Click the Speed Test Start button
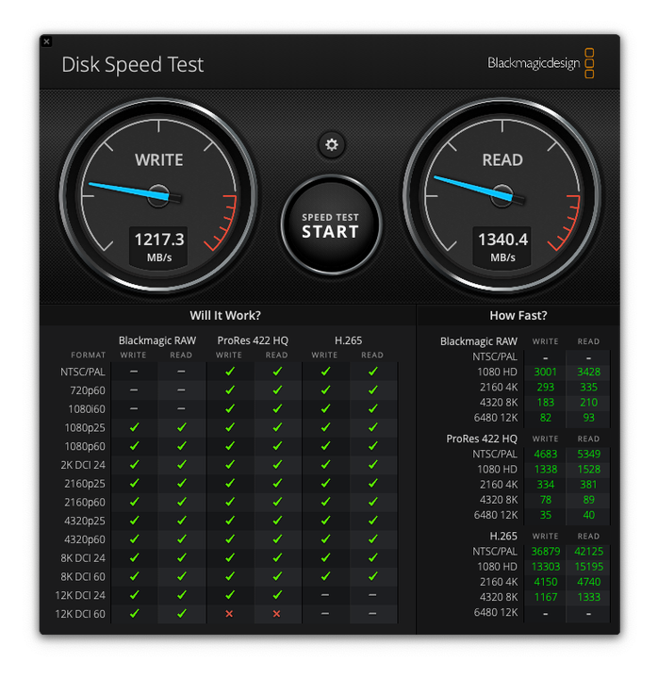 (x=330, y=224)
